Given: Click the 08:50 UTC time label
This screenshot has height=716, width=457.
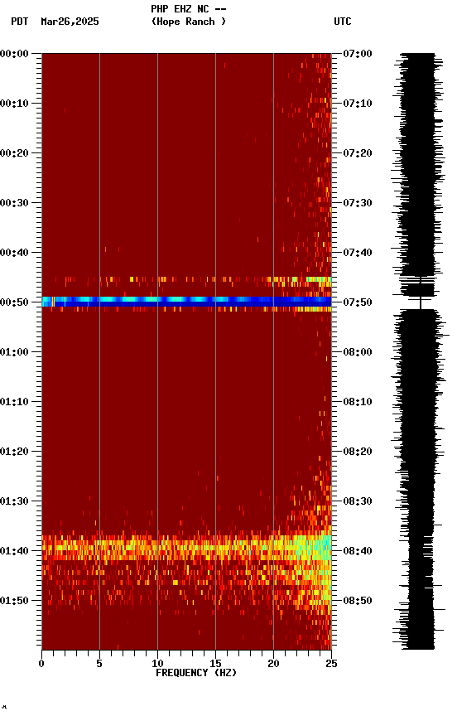Looking at the screenshot, I should tap(358, 601).
